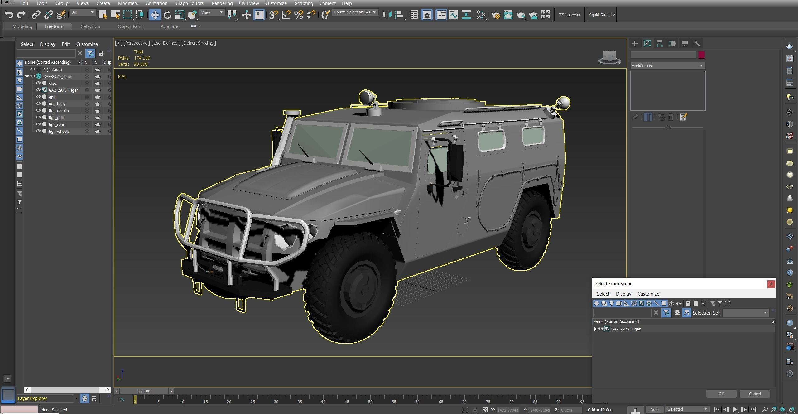The width and height of the screenshot is (798, 414).
Task: Click the Default Shading viewport label
Action: coord(199,43)
